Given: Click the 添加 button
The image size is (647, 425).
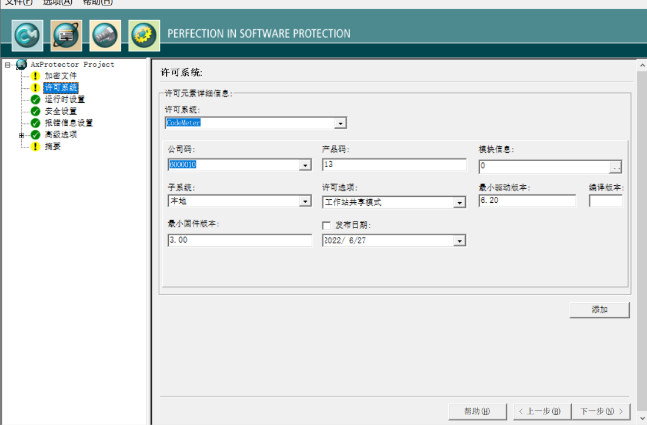Looking at the screenshot, I should 599,310.
